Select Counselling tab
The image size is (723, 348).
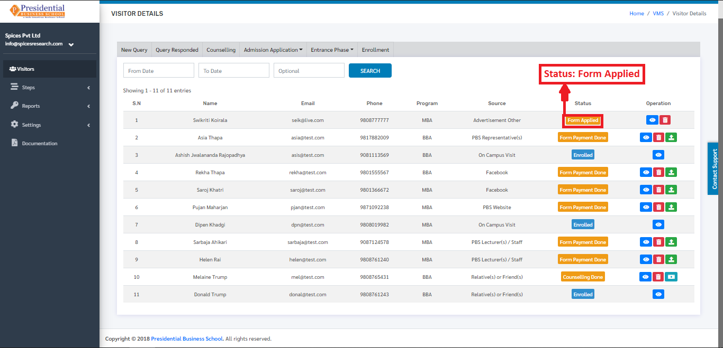221,50
